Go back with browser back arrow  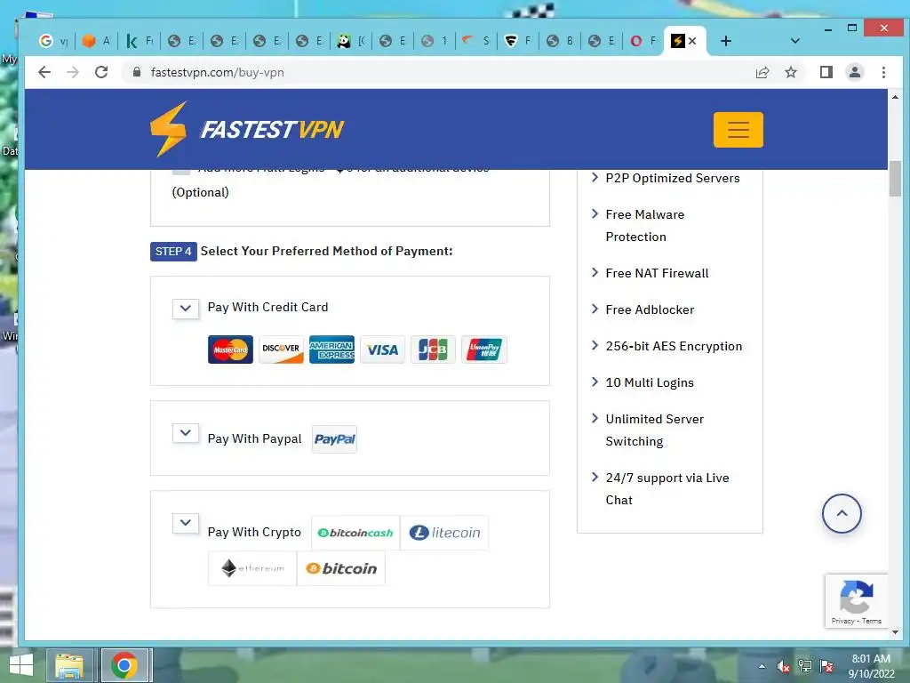point(44,72)
